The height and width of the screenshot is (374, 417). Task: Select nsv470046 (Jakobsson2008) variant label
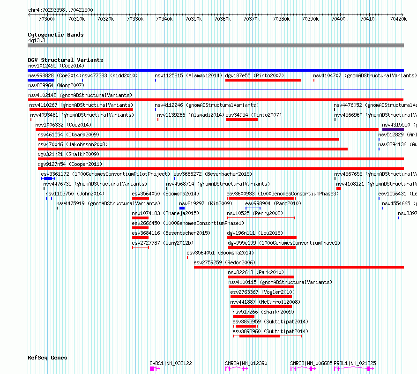click(x=73, y=144)
